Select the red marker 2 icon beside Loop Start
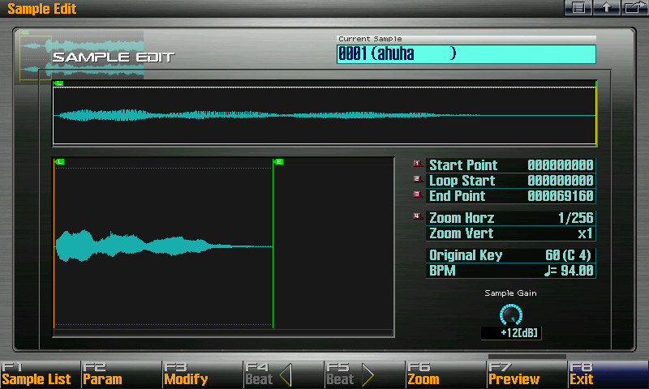 (418, 179)
